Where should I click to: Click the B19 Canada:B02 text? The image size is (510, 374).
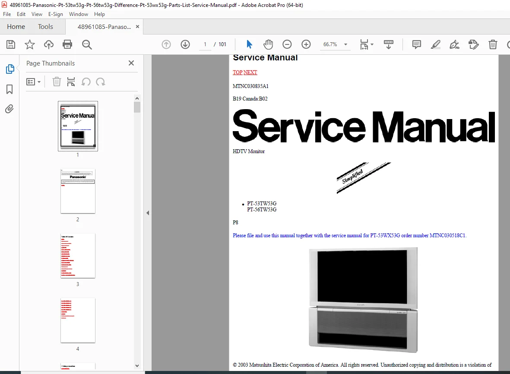[250, 99]
